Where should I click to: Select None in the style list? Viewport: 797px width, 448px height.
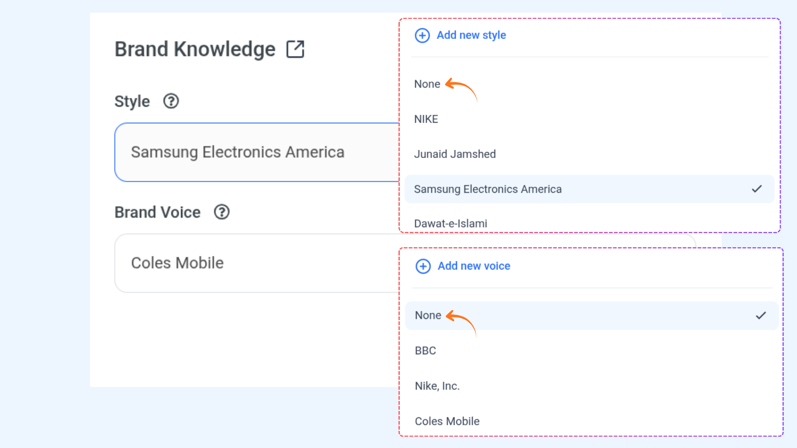coord(427,84)
